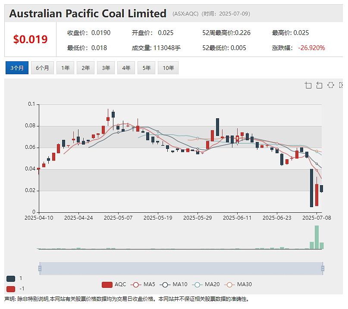The image size is (348, 309).
Task: Select the hexagonal brush selection icon
Action: point(331,85)
